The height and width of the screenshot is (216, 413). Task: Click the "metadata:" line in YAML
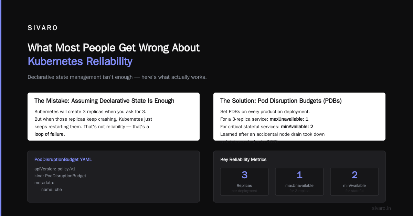[x=44, y=182]
